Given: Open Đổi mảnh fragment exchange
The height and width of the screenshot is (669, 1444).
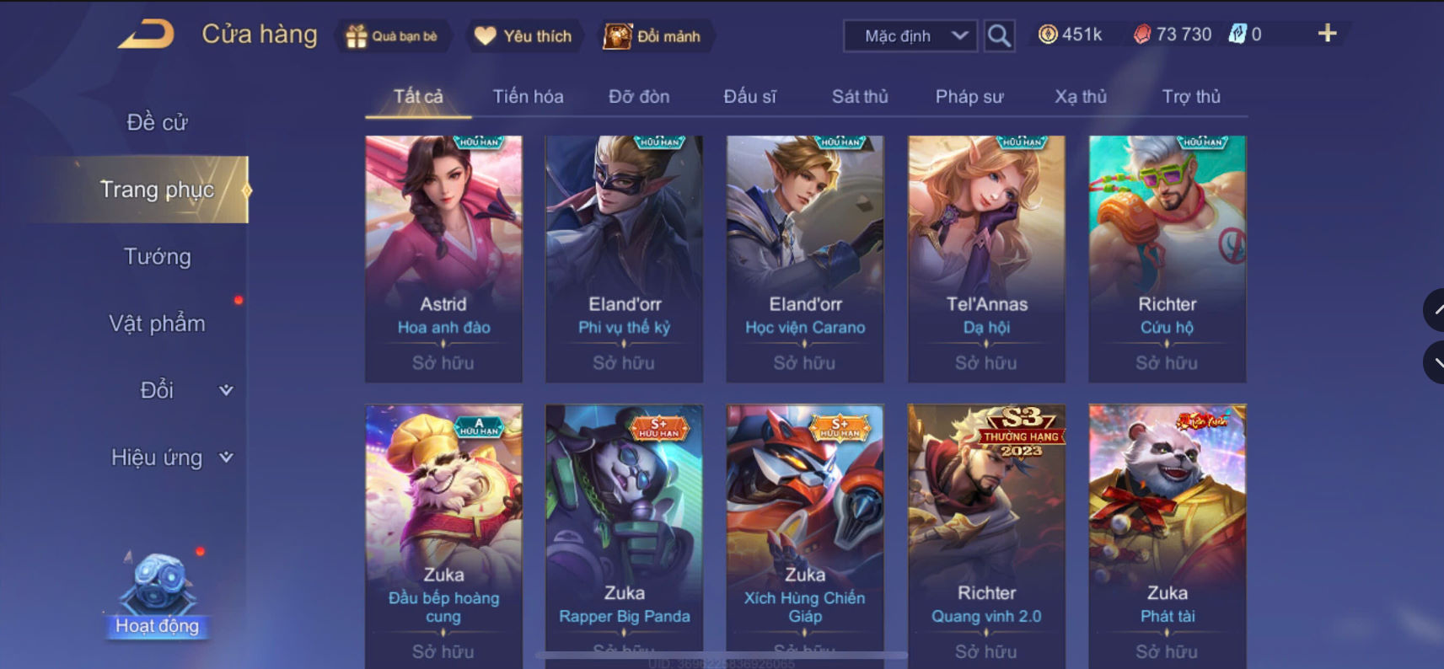Looking at the screenshot, I should tap(652, 36).
